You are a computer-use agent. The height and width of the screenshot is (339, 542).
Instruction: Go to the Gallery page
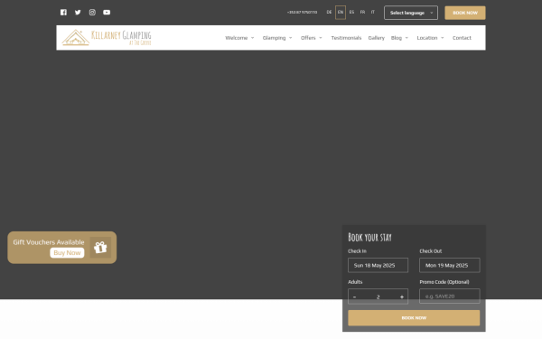[376, 38]
